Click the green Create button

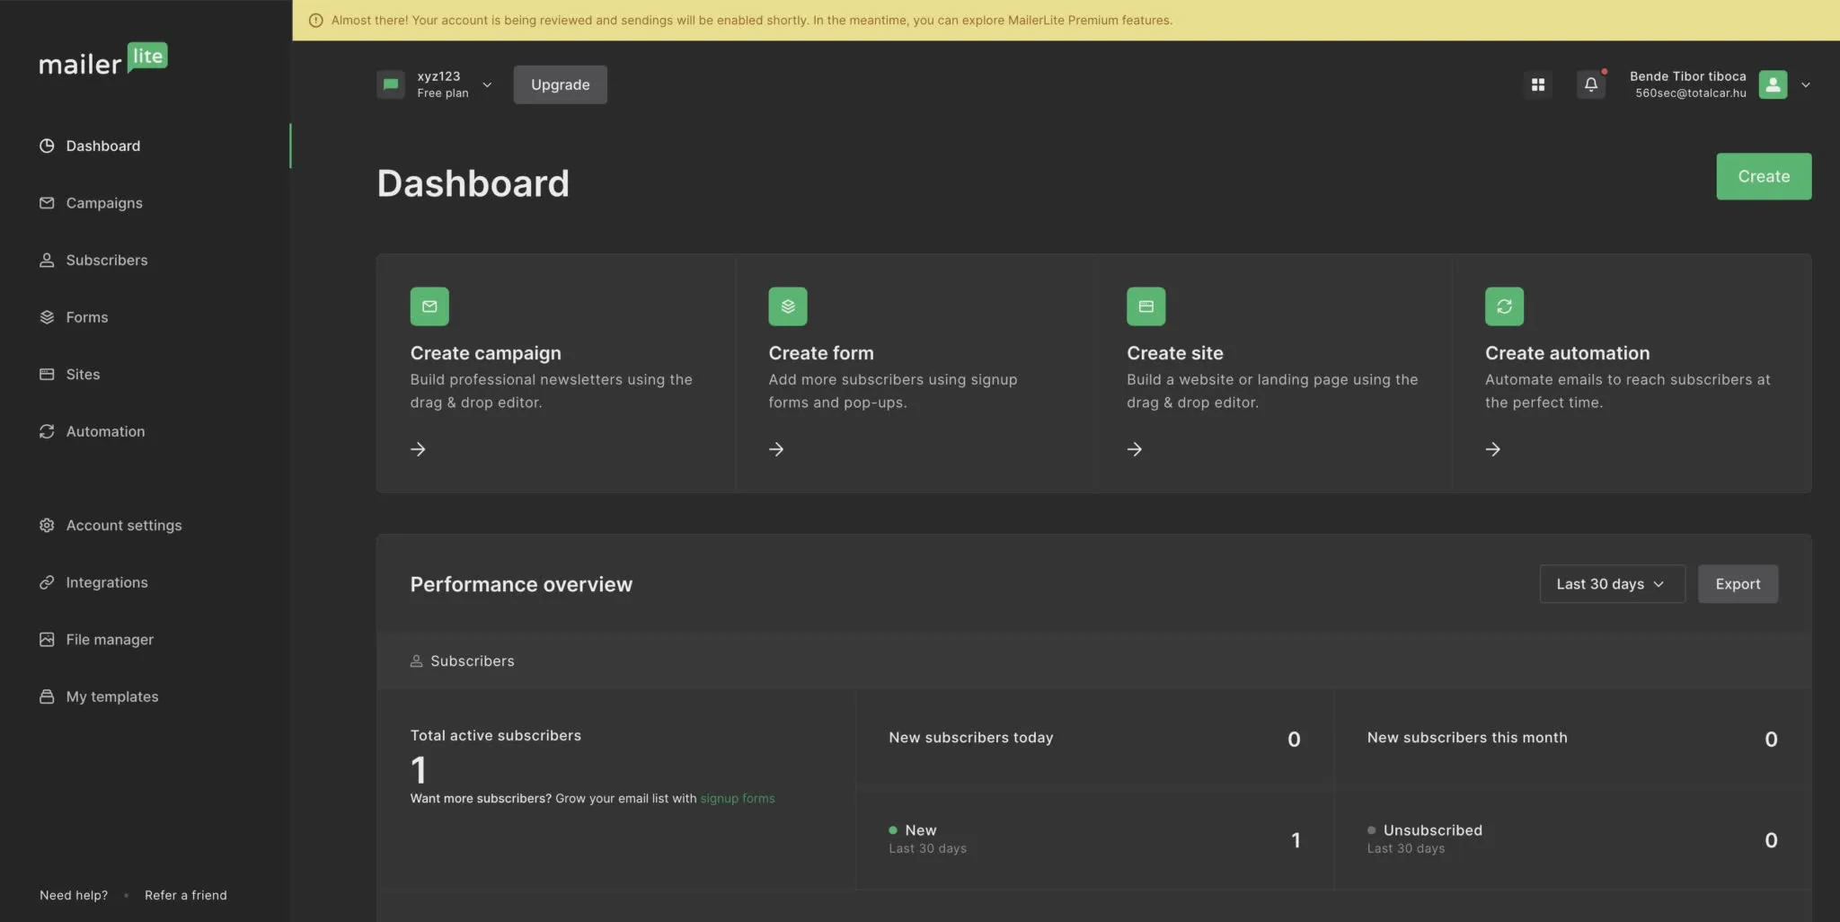[1763, 176]
